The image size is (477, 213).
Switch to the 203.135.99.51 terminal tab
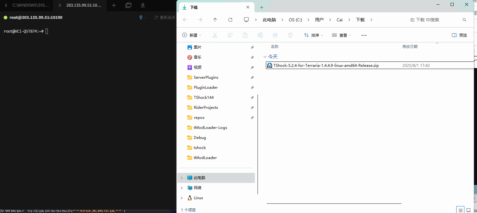pos(80,5)
